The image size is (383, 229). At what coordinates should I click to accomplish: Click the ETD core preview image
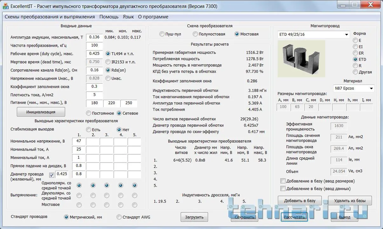pos(301,59)
